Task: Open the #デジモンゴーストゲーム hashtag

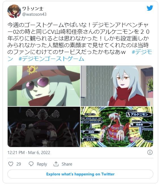Action: click(x=51, y=59)
